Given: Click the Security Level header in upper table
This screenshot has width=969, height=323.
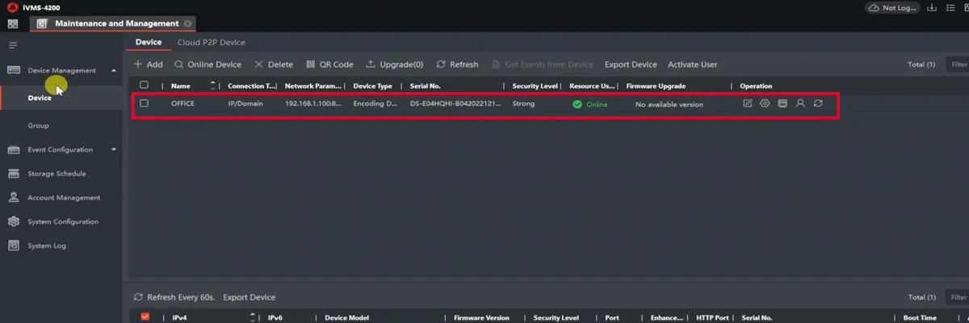Looking at the screenshot, I should coord(537,86).
